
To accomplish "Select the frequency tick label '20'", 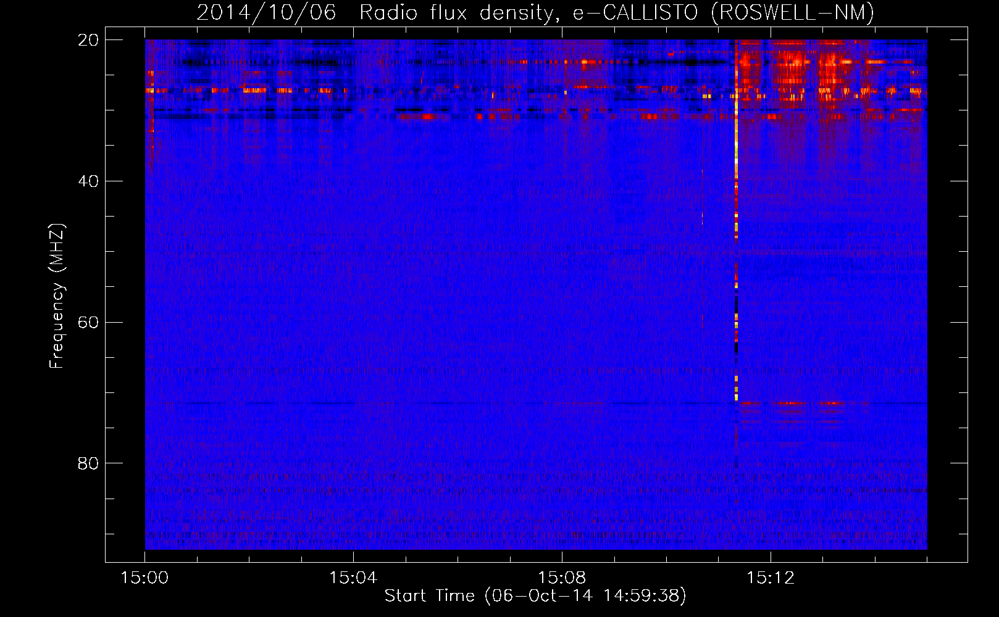I will pos(88,40).
